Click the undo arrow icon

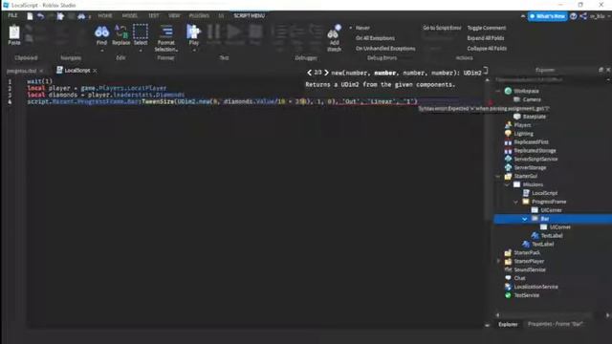(40, 16)
